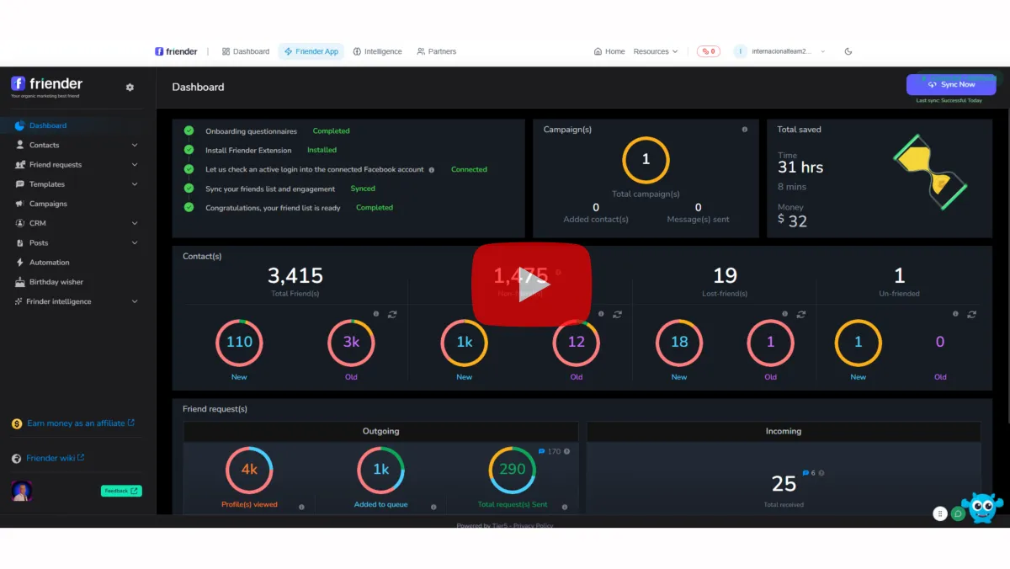Viewport: 1010px width, 569px height.
Task: Open the internacionalteam account dropdown
Action: (780, 51)
